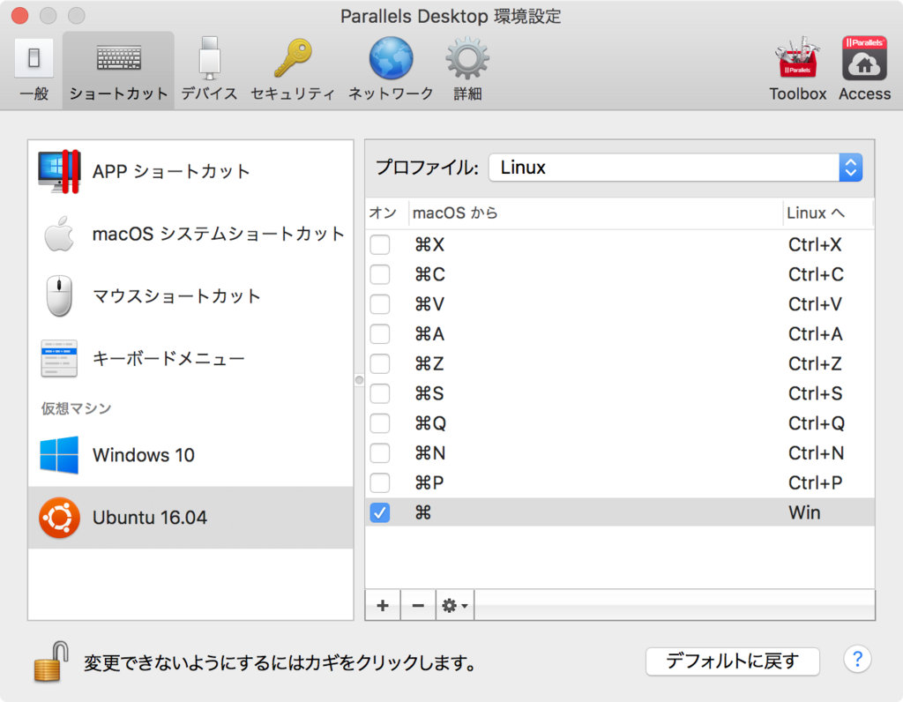The height and width of the screenshot is (702, 903).
Task: Enable the ⌘A to Ctrl+A shortcut
Action: [x=379, y=334]
